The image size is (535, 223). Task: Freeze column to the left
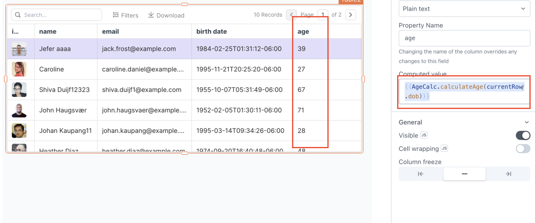tap(421, 174)
